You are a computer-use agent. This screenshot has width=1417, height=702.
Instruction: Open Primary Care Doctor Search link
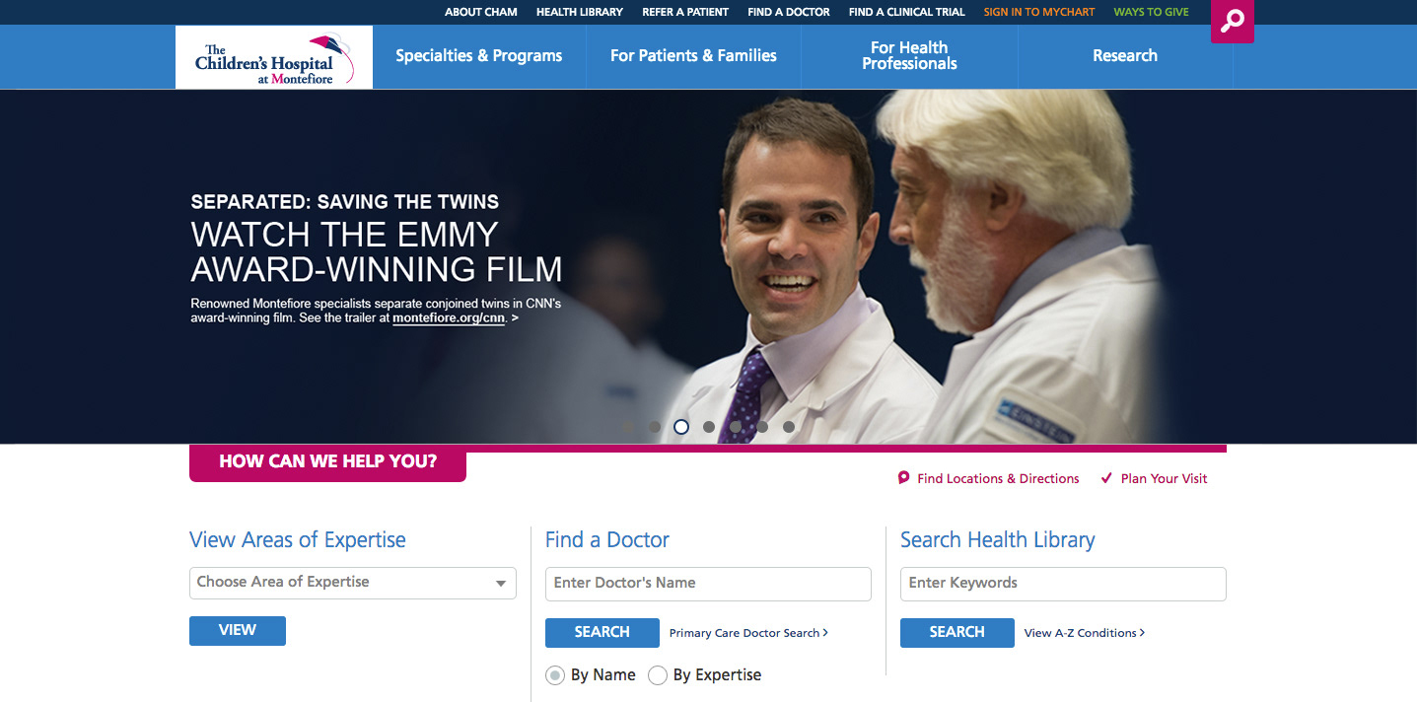coord(748,633)
